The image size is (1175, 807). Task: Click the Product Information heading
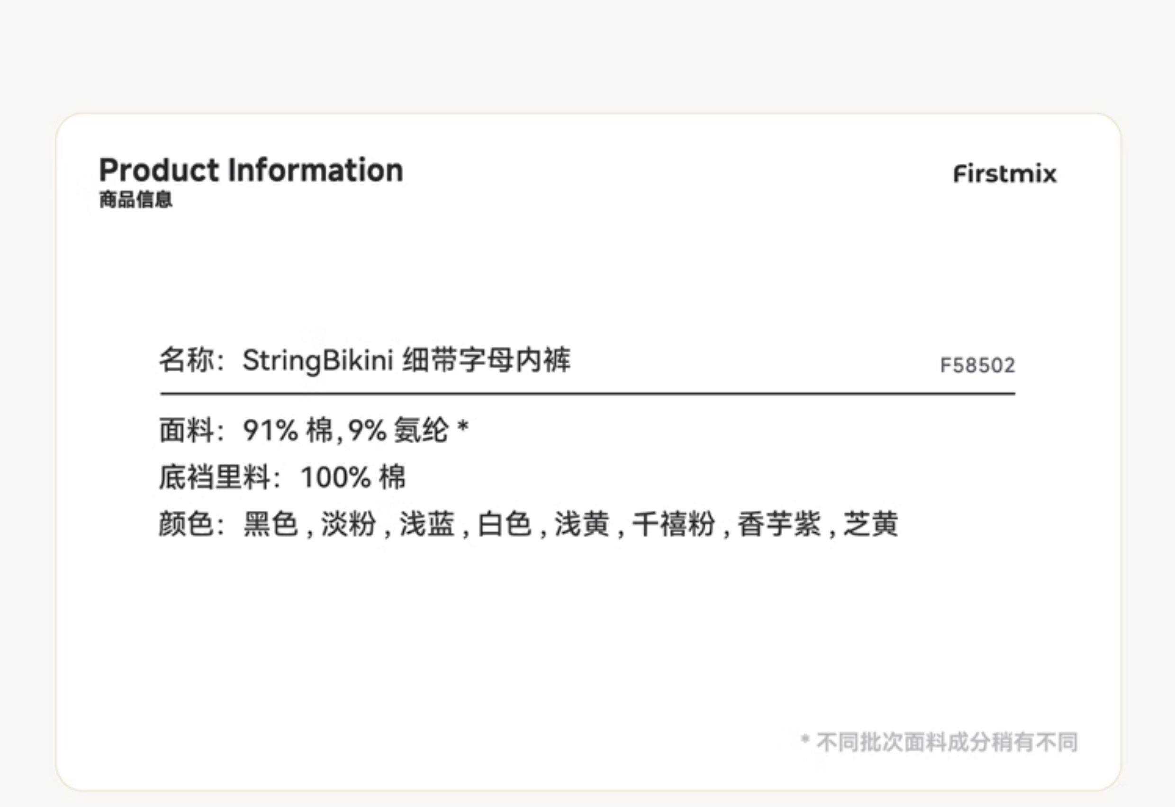[251, 170]
